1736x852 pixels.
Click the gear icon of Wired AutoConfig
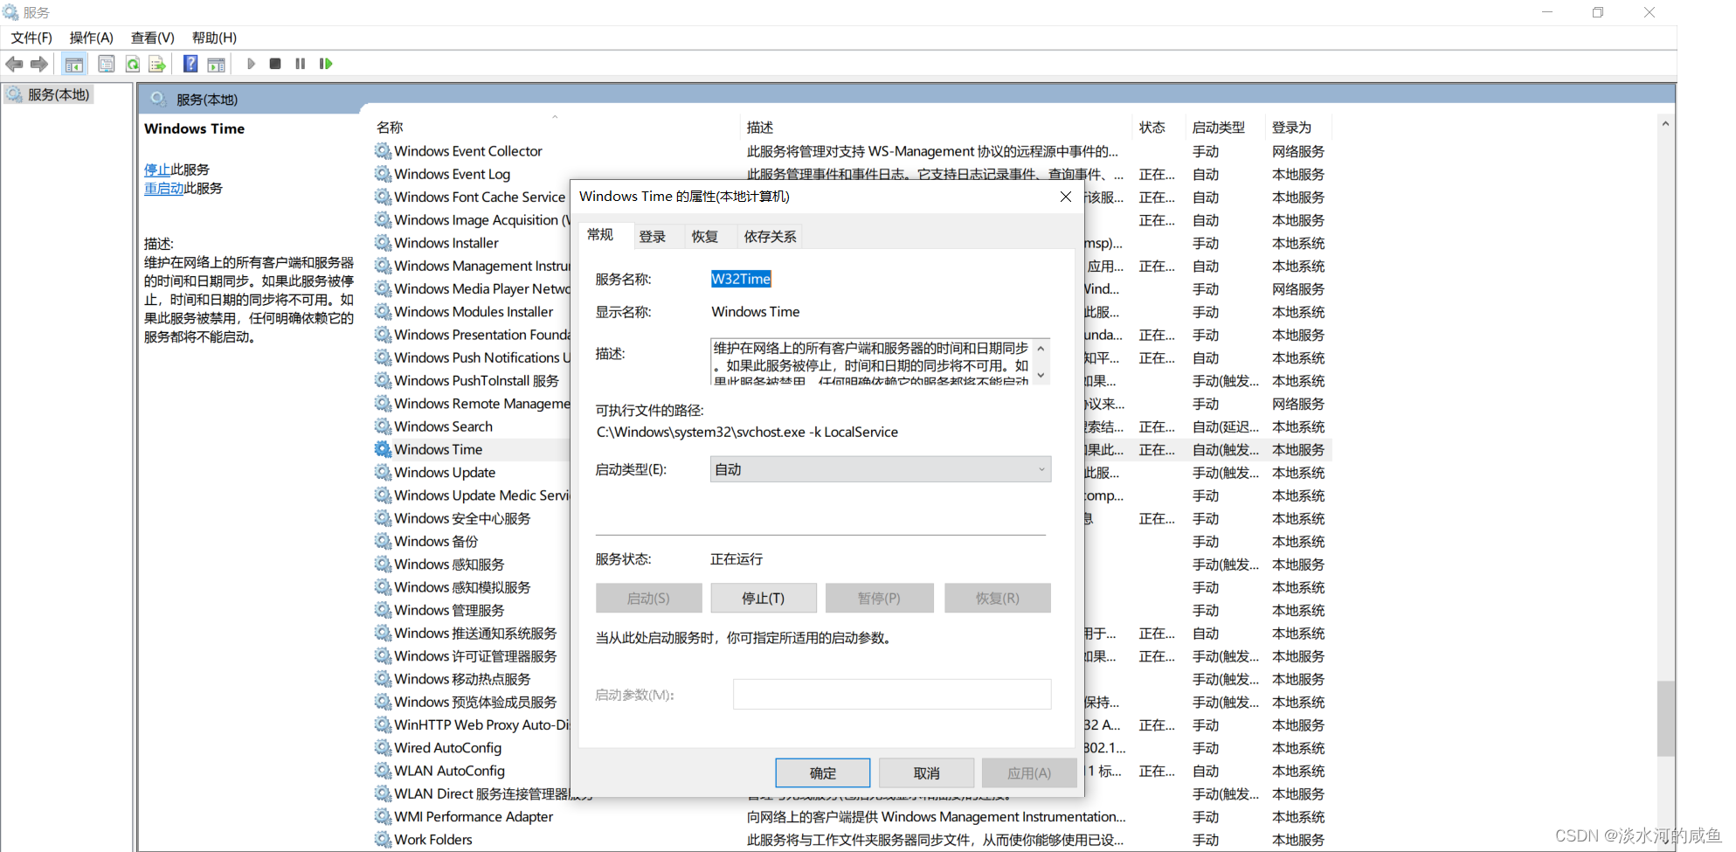coord(383,748)
